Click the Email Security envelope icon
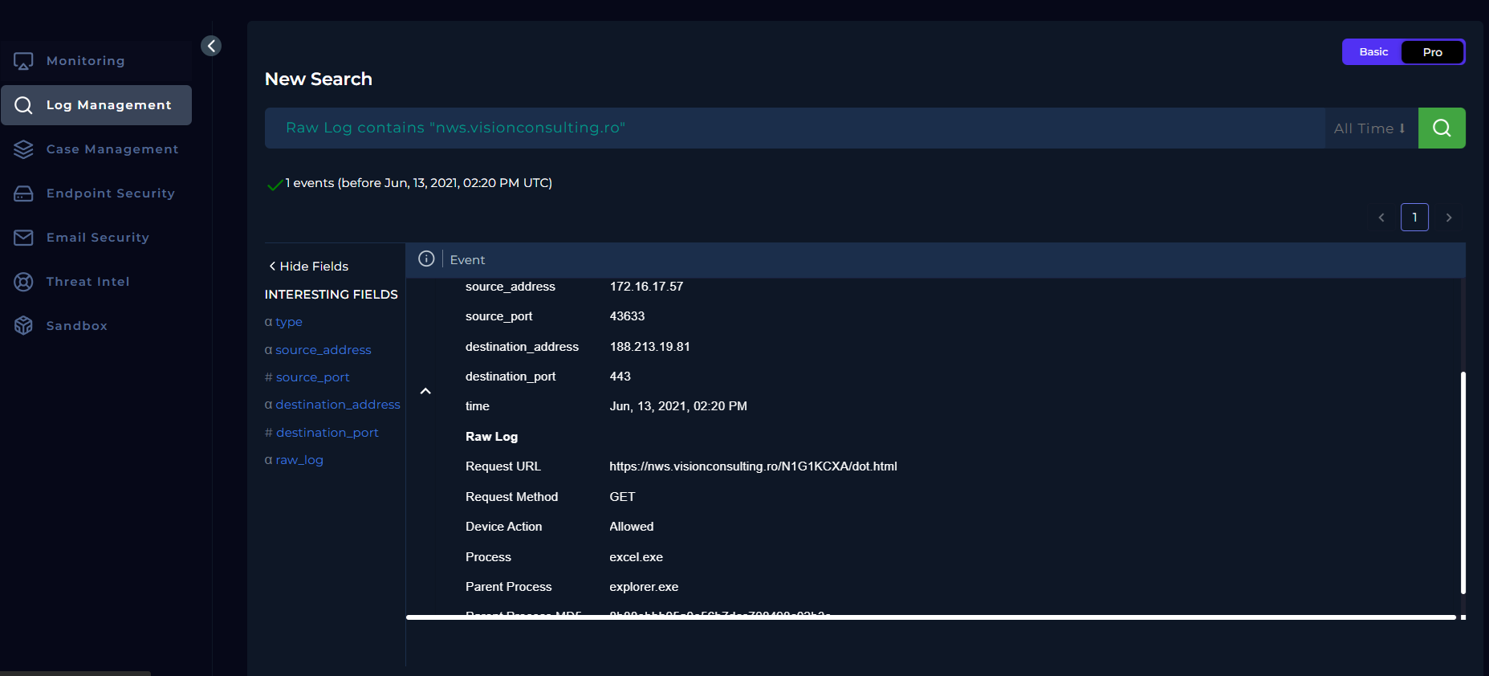Viewport: 1489px width, 676px height. [x=23, y=238]
